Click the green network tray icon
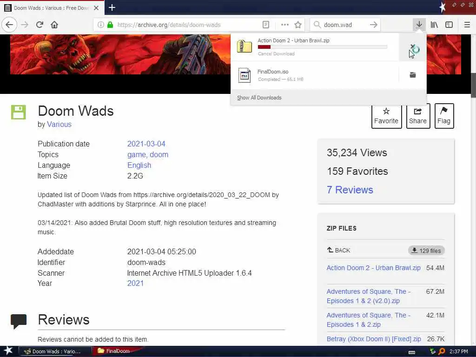The width and height of the screenshot is (476, 357). pyautogui.click(x=433, y=351)
